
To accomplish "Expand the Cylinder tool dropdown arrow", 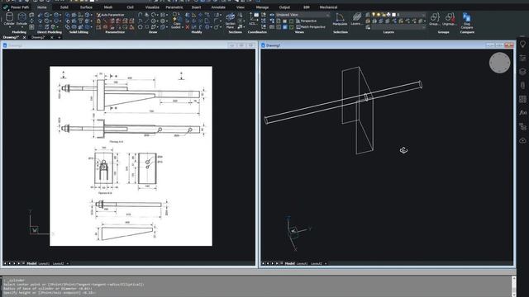I will [x=9, y=27].
